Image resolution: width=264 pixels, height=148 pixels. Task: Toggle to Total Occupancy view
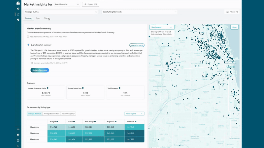click(x=68, y=113)
